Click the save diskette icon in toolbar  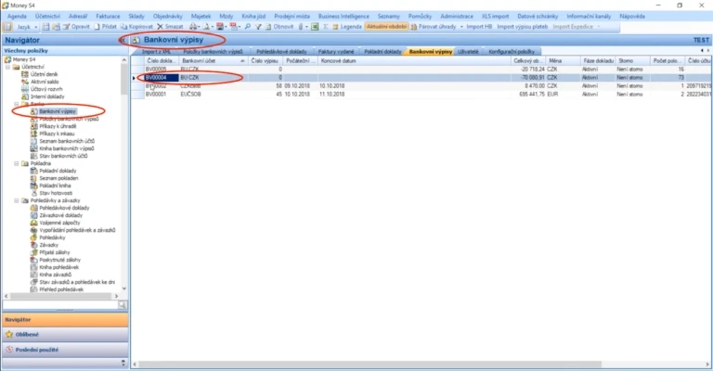pos(45,27)
